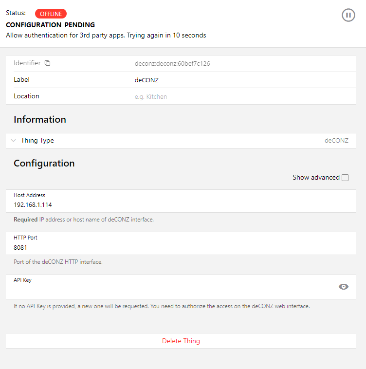Click the Host Address input field

(180, 204)
